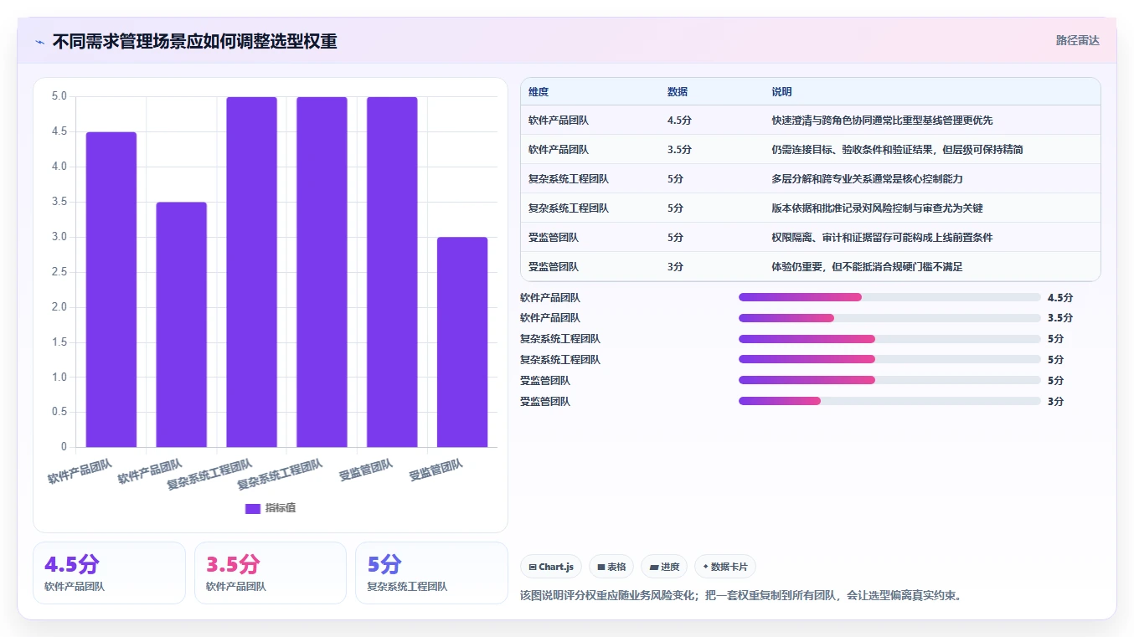Click 软件产品团队 in the table's 4.5分 row

pos(559,121)
